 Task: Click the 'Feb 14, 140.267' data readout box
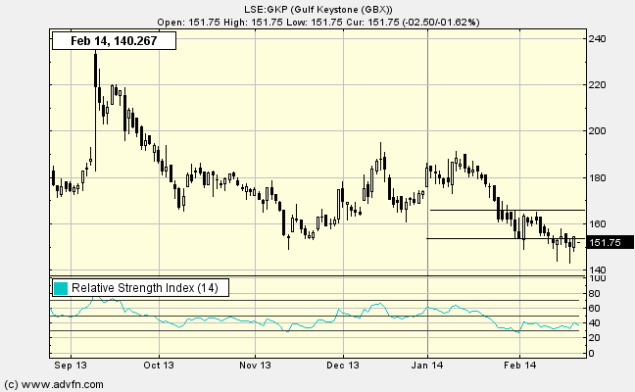114,41
